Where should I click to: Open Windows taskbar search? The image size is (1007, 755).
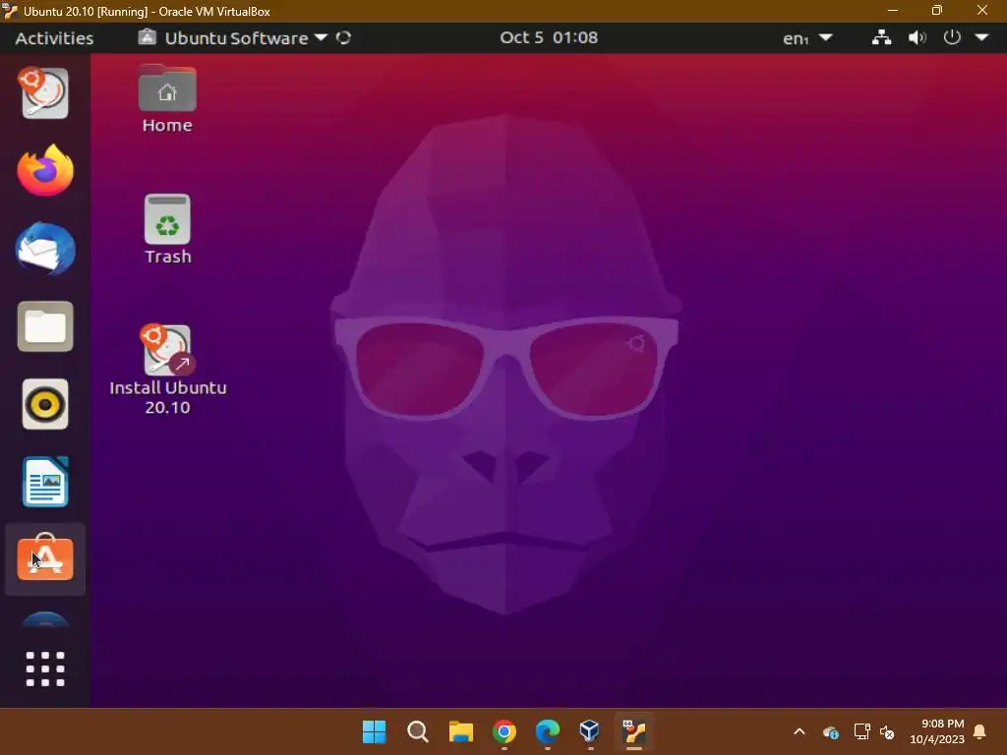417,731
